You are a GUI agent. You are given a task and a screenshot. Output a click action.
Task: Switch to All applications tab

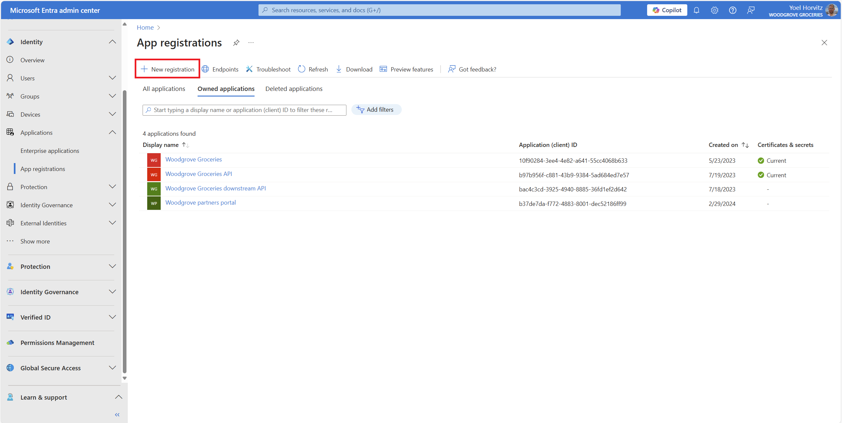pos(164,89)
